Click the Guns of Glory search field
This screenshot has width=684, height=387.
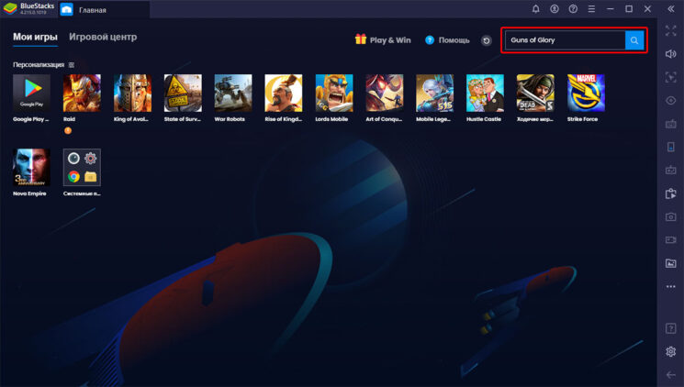[x=565, y=40]
